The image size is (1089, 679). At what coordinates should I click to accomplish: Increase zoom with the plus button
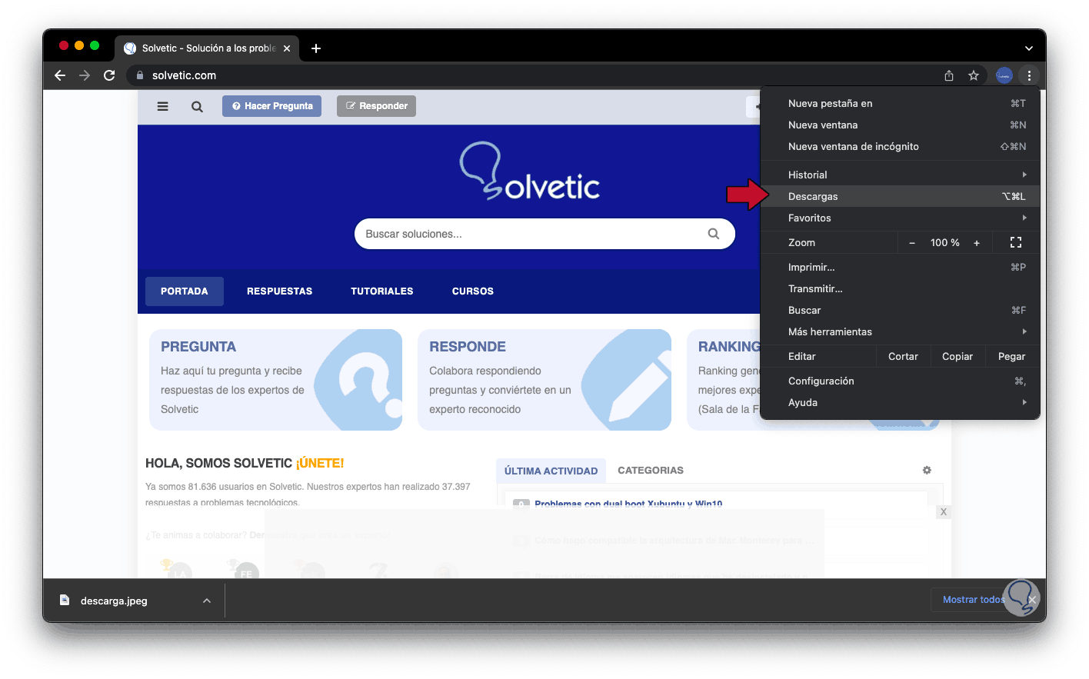[977, 243]
